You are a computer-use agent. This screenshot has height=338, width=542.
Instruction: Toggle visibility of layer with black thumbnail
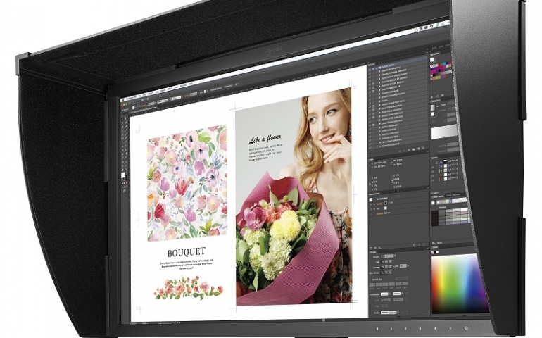432,163
